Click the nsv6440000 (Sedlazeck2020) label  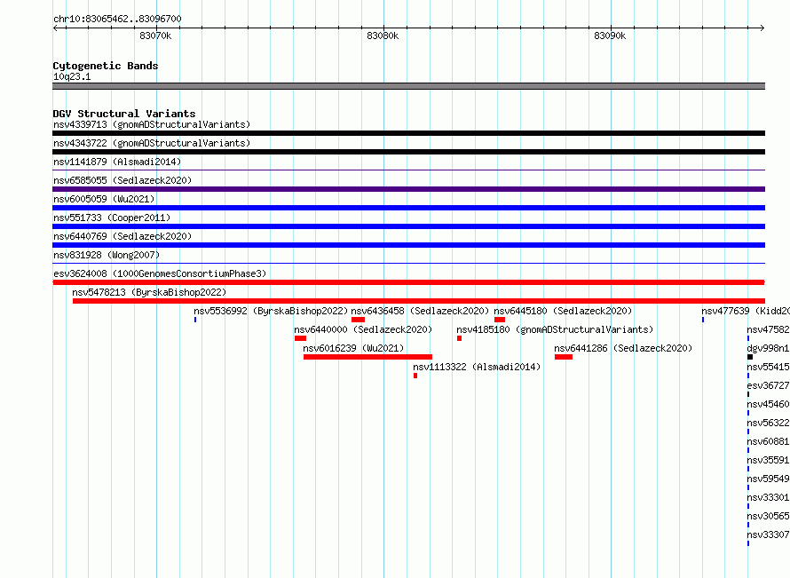tap(363, 329)
